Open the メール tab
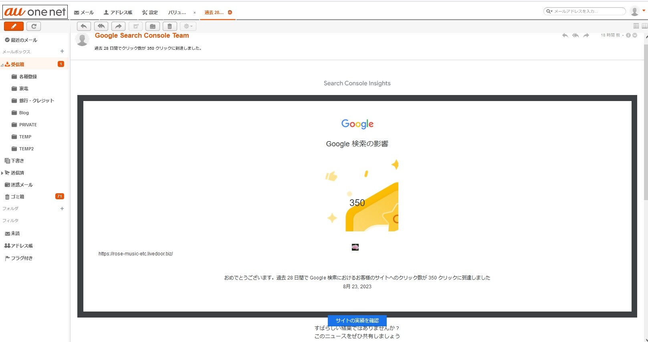648x342 pixels. tap(84, 12)
